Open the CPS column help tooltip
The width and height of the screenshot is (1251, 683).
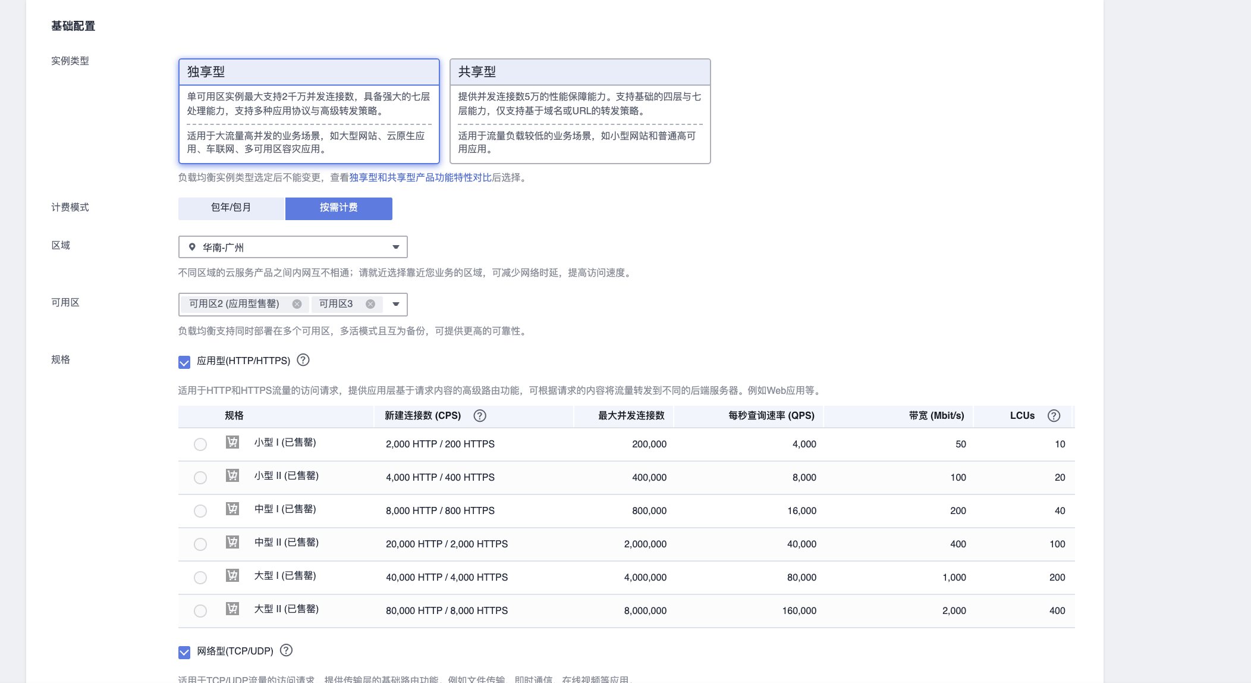tap(481, 416)
